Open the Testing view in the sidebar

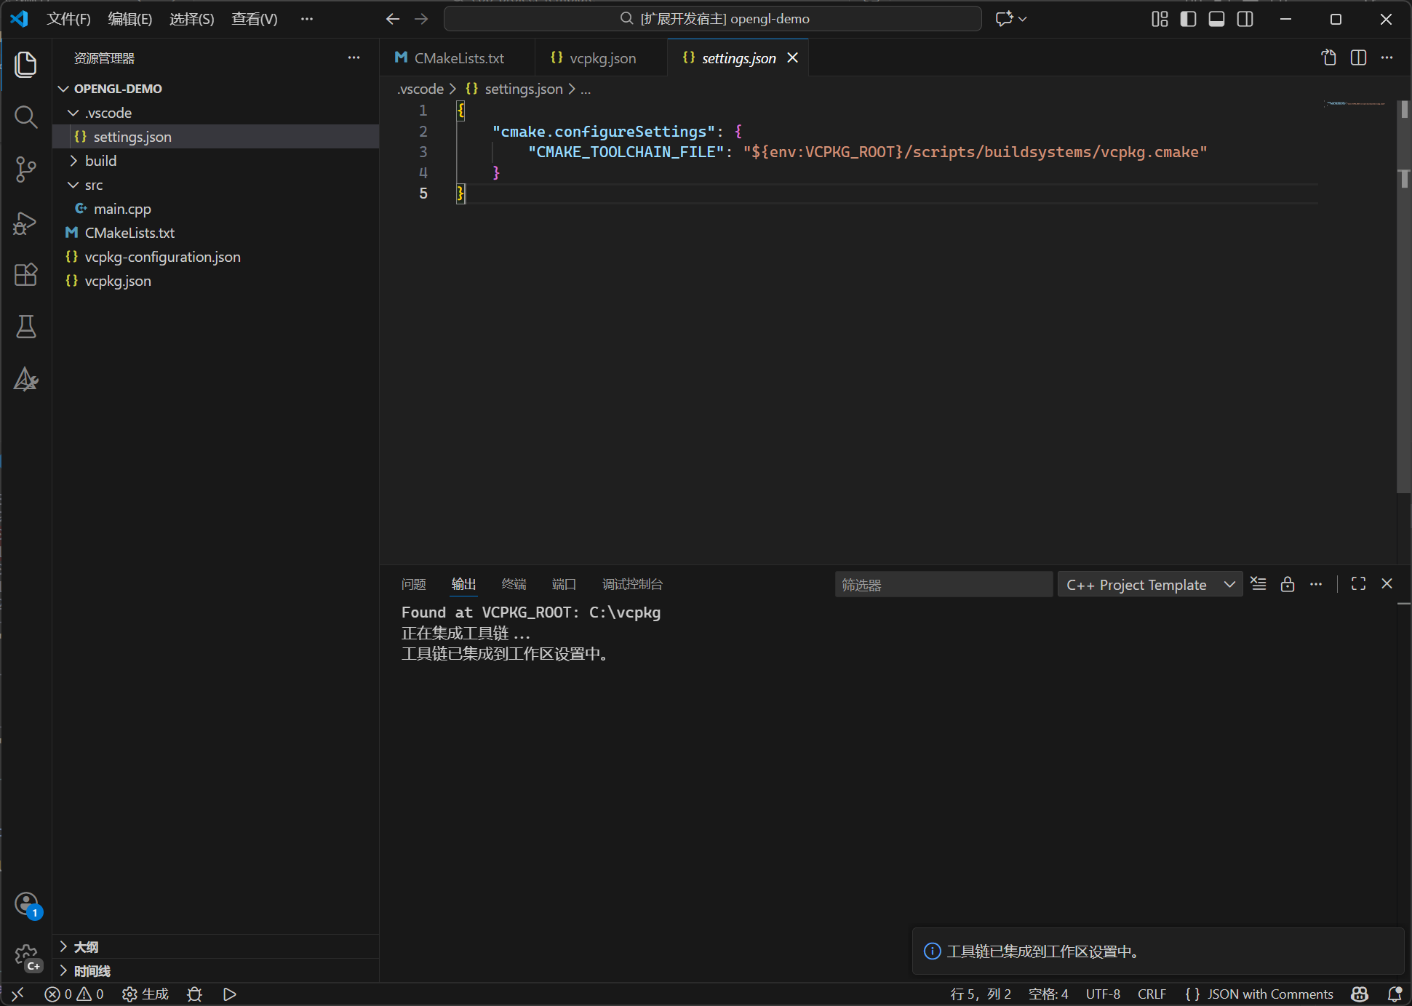(x=26, y=327)
